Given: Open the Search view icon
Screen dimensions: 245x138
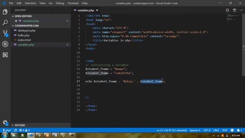Looking at the screenshot, I should pyautogui.click(x=5, y=22).
